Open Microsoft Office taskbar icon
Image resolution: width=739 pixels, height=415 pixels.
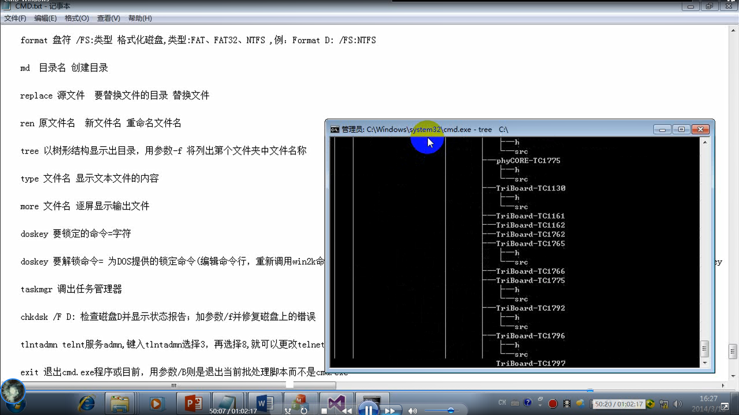click(x=300, y=404)
